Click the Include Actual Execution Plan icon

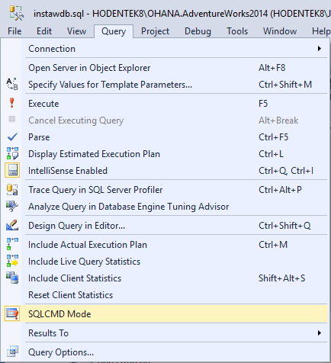point(12,244)
